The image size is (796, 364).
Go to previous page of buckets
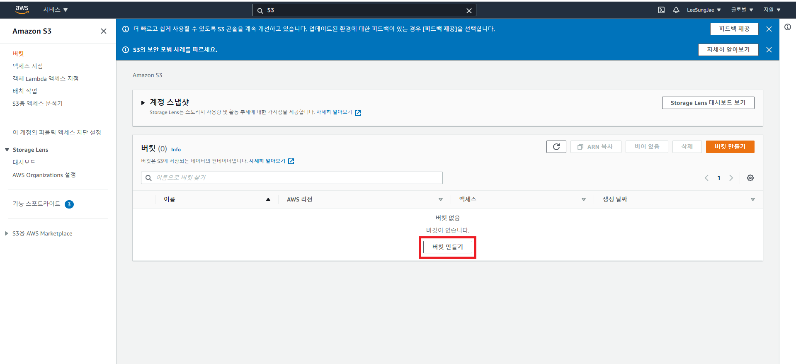[706, 178]
